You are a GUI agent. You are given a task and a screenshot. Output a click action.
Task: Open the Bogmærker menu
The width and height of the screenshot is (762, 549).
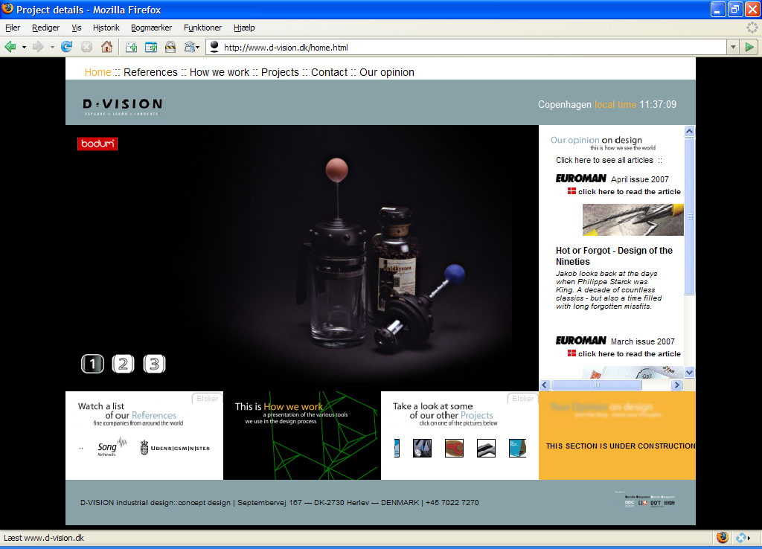[151, 28]
